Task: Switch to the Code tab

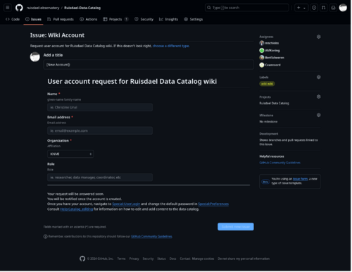Action: [x=13, y=19]
